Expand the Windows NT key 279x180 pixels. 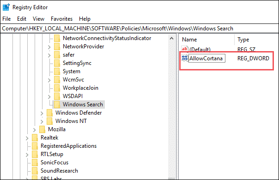click(42, 122)
